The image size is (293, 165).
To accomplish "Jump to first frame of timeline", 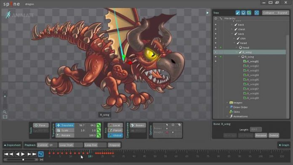I will pos(6,154).
